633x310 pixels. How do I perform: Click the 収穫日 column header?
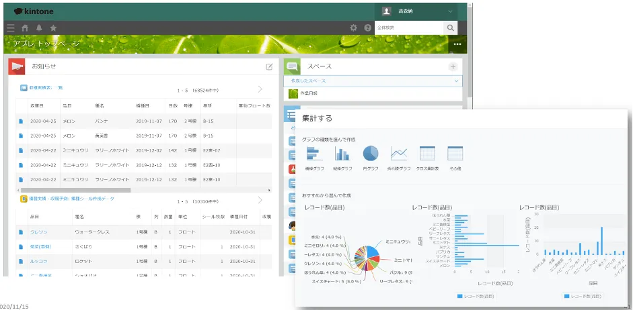pyautogui.click(x=37, y=106)
